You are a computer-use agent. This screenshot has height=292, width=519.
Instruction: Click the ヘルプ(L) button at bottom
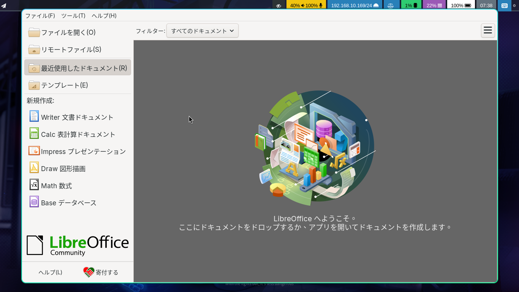click(x=50, y=272)
